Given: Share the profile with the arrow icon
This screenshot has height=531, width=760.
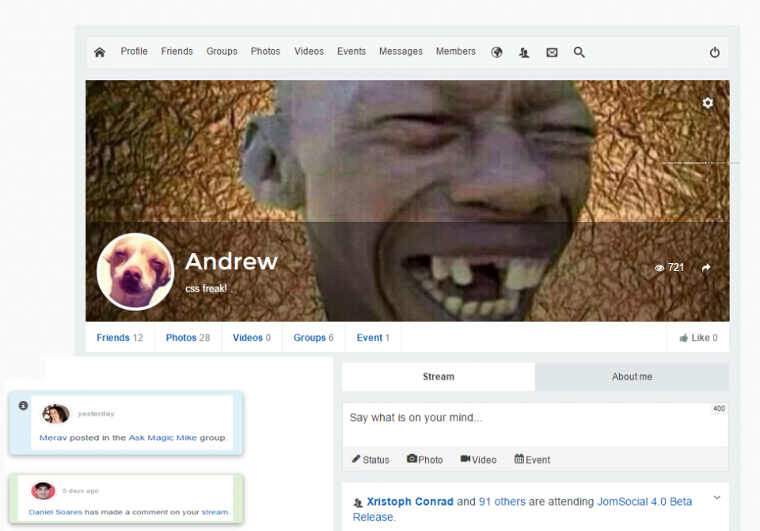Looking at the screenshot, I should pos(706,267).
